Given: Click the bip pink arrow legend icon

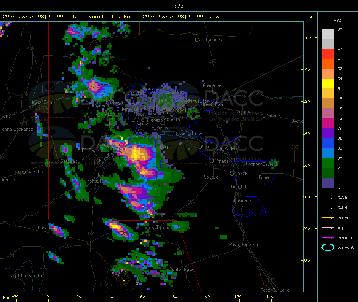Looking at the screenshot, I should pyautogui.click(x=328, y=227).
